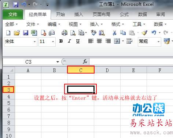Viewport: 173px width, 138px height.
Task: Click the wrap text icon
Action: pyautogui.click(x=129, y=41)
